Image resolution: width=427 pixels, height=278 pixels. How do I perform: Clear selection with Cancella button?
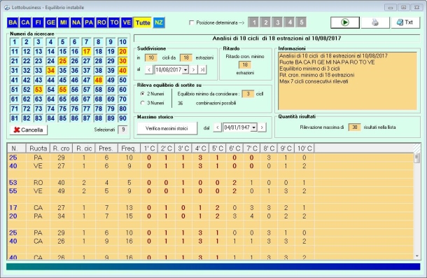(28, 130)
